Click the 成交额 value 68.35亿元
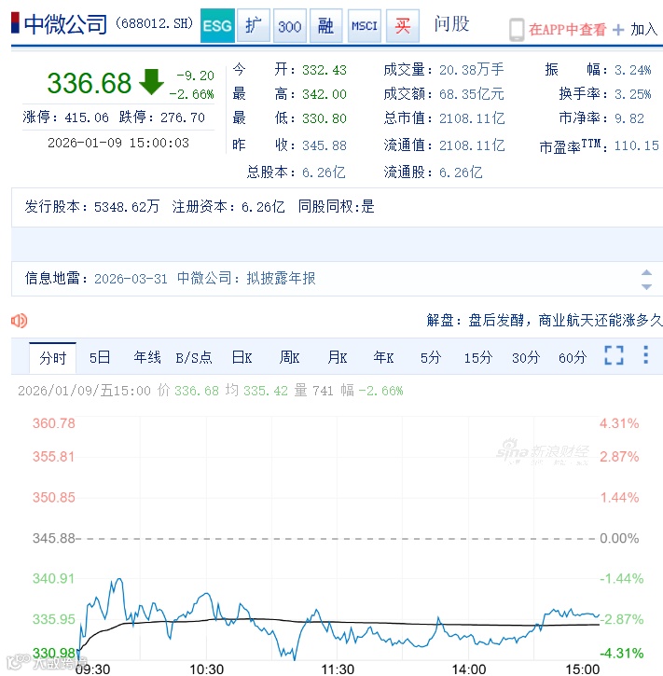Image resolution: width=663 pixels, height=676 pixels. [472, 93]
